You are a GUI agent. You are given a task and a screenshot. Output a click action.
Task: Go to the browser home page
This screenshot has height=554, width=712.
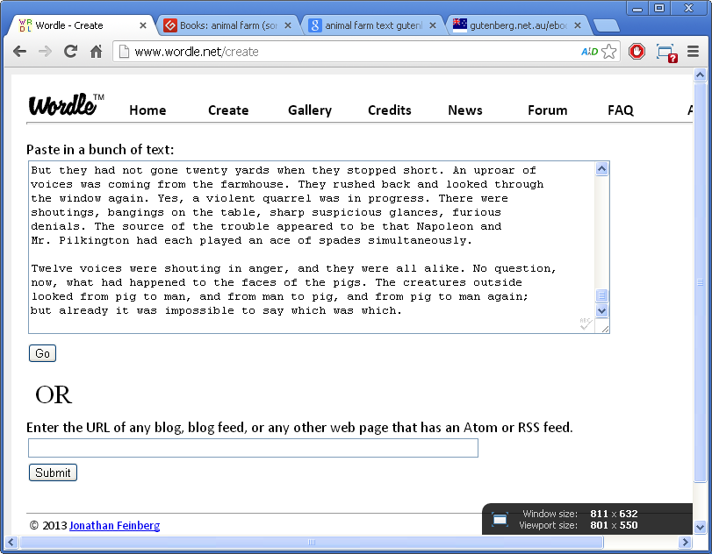(x=97, y=52)
